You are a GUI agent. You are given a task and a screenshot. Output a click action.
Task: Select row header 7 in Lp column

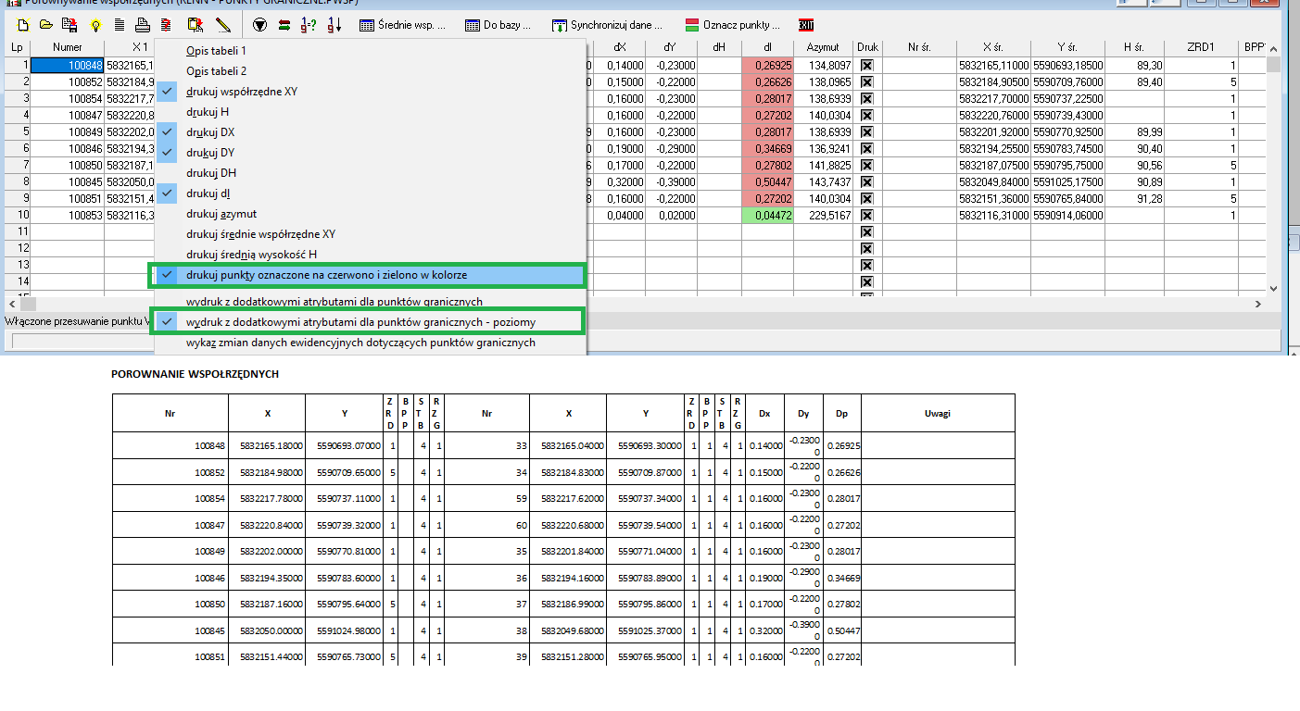(19, 165)
